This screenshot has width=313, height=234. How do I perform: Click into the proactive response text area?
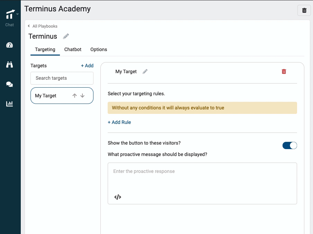click(203, 184)
